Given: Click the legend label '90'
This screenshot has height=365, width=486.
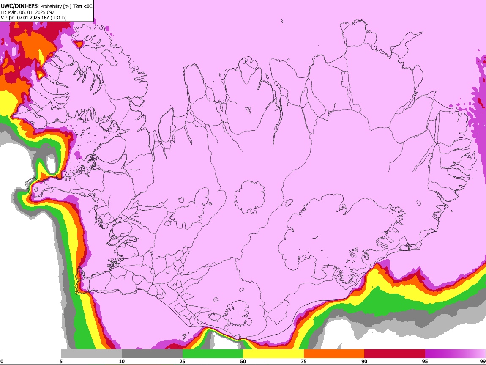Looking at the screenshot, I should pyautogui.click(x=364, y=361).
